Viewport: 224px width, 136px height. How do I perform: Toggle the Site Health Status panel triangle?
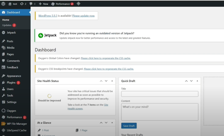tap(112, 81)
